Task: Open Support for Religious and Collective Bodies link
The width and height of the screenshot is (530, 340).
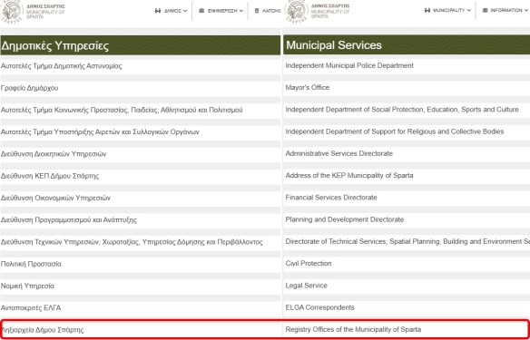Action: 395,131
